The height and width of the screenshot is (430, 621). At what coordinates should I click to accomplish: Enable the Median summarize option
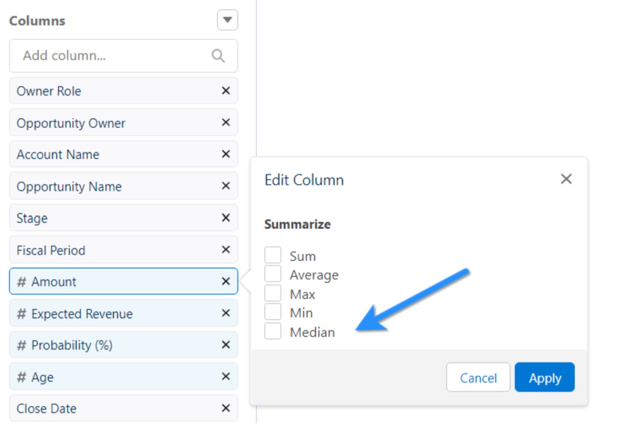[273, 331]
